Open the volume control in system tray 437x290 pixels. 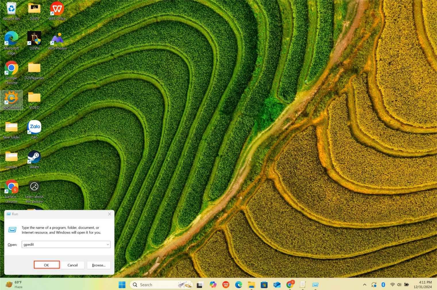tap(399, 285)
